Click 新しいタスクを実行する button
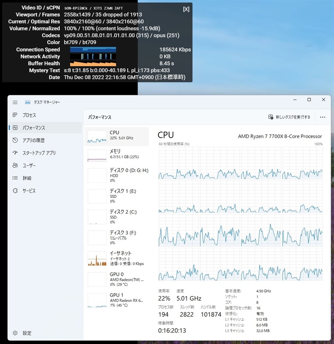 click(289, 117)
